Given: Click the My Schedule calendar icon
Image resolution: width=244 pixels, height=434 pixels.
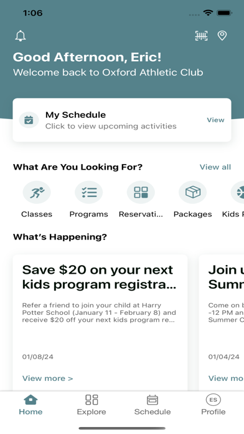Looking at the screenshot, I should [29, 120].
